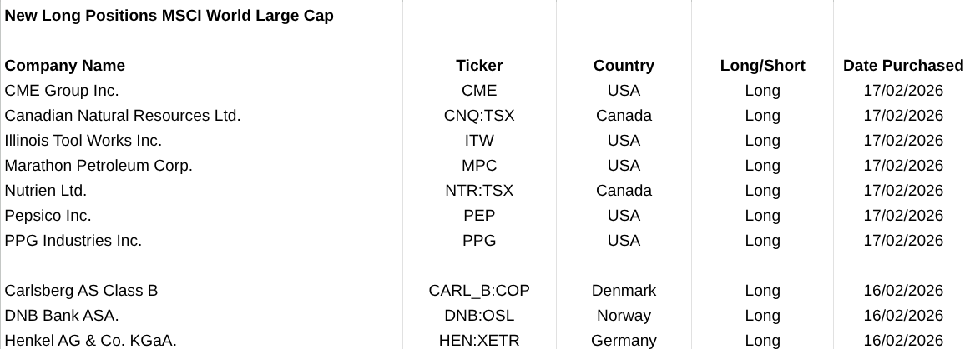970x349 pixels.
Task: Click the Germany country cell
Action: coord(624,340)
